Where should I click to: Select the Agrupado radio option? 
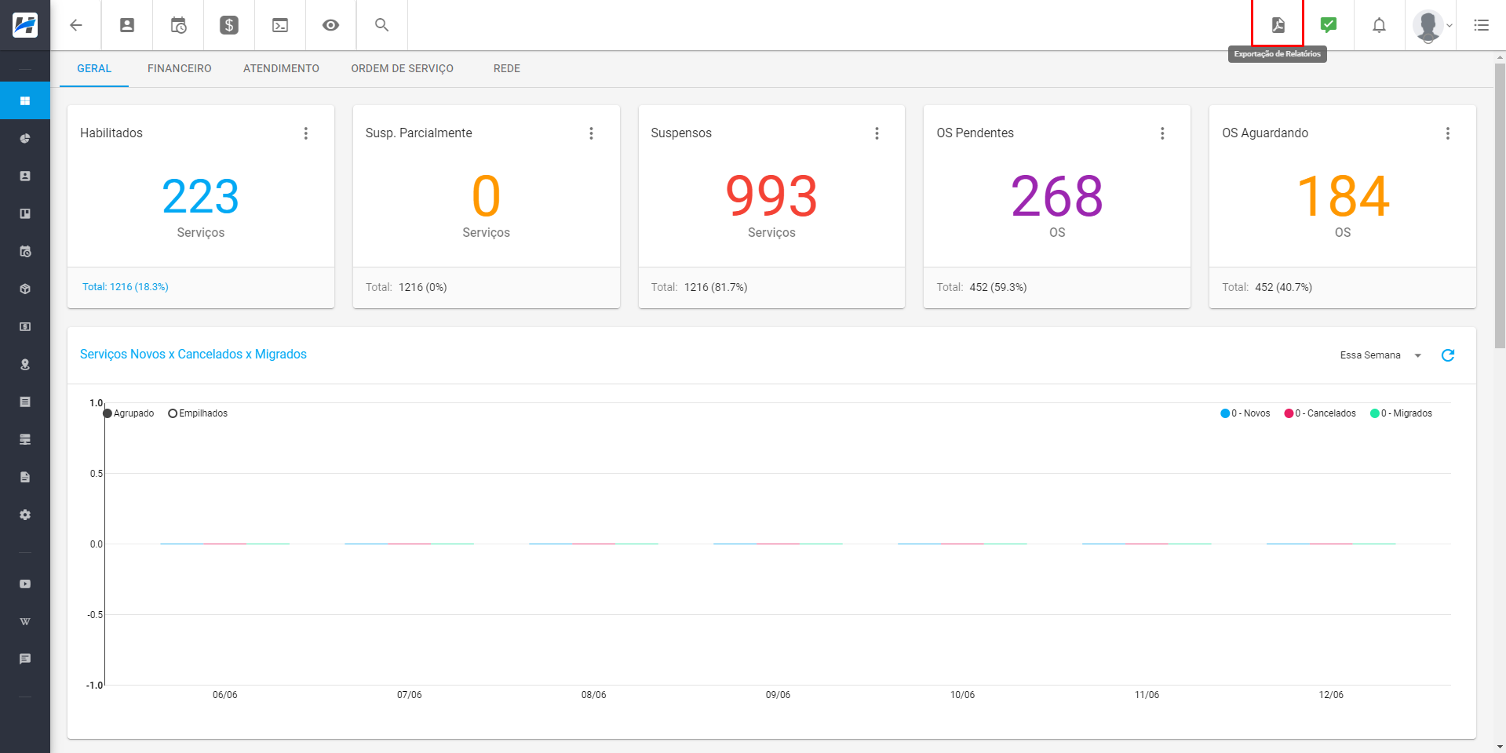click(x=108, y=413)
